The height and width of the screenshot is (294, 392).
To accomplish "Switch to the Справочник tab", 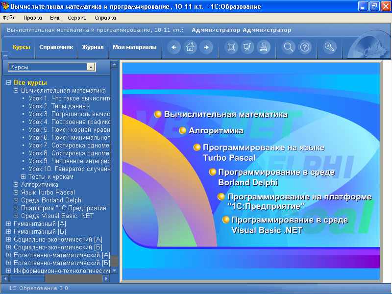I will pyautogui.click(x=56, y=47).
